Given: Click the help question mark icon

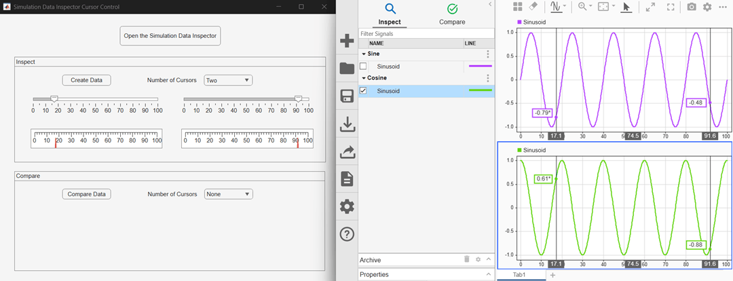Looking at the screenshot, I should click(346, 234).
